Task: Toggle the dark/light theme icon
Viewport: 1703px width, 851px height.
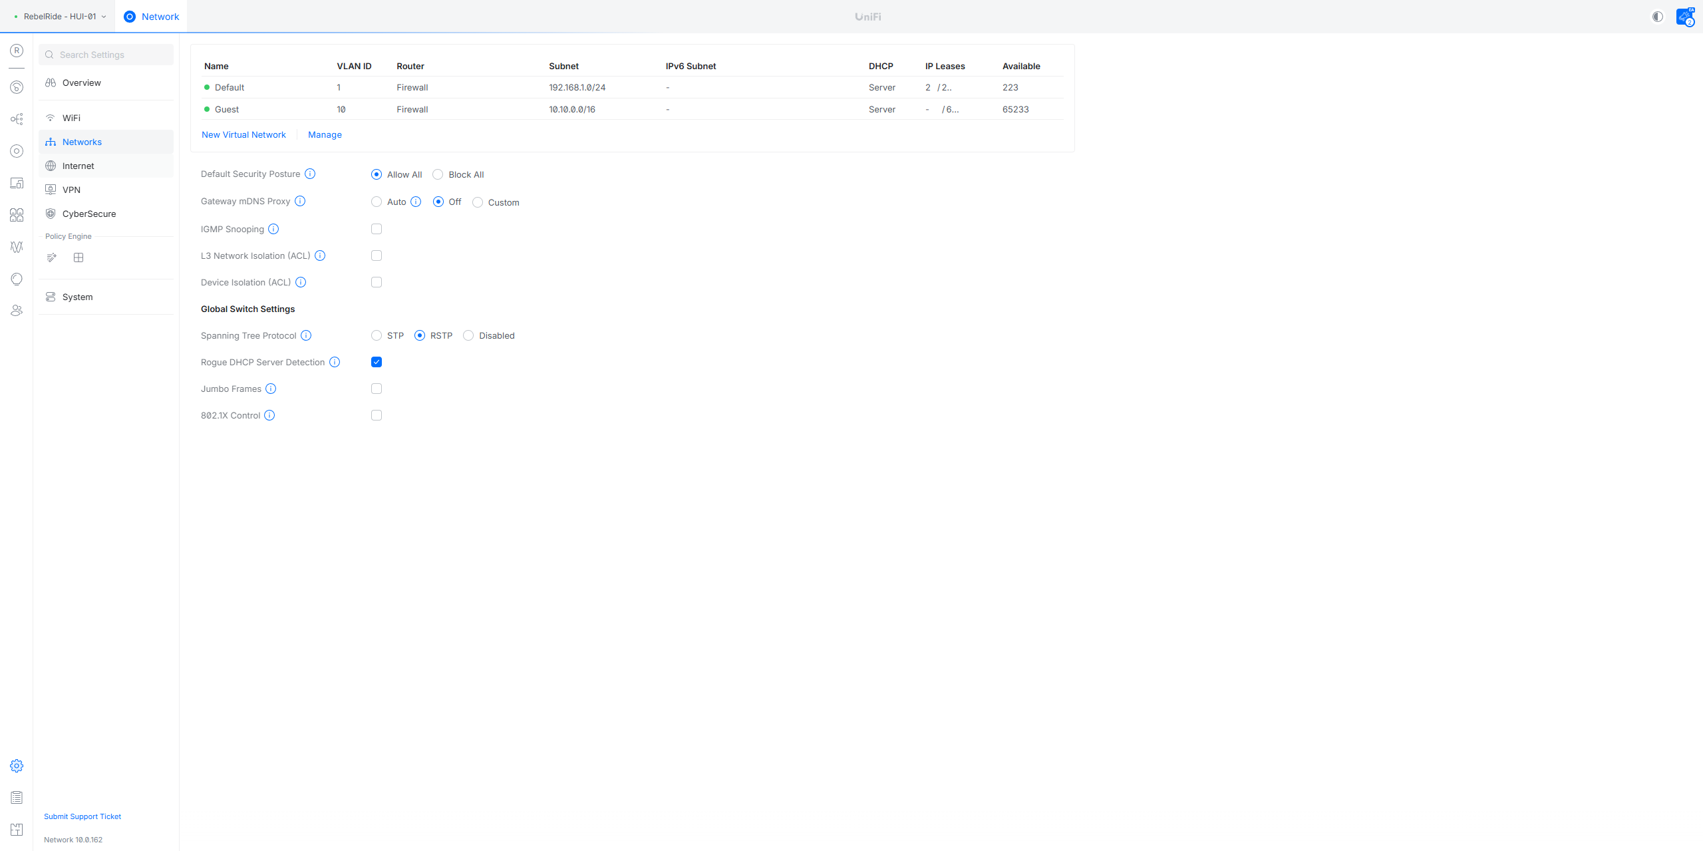Action: [x=1658, y=17]
